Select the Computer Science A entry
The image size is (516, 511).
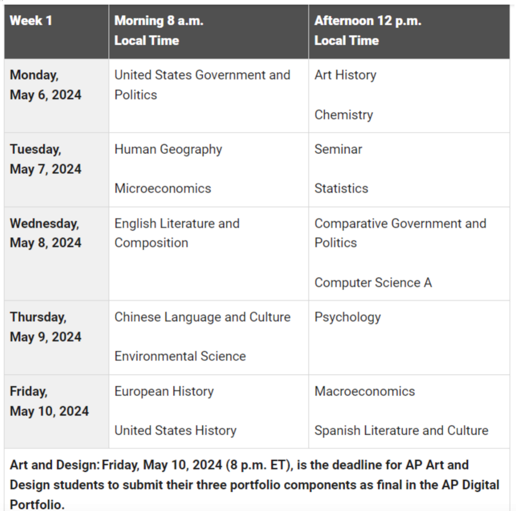[x=373, y=283]
